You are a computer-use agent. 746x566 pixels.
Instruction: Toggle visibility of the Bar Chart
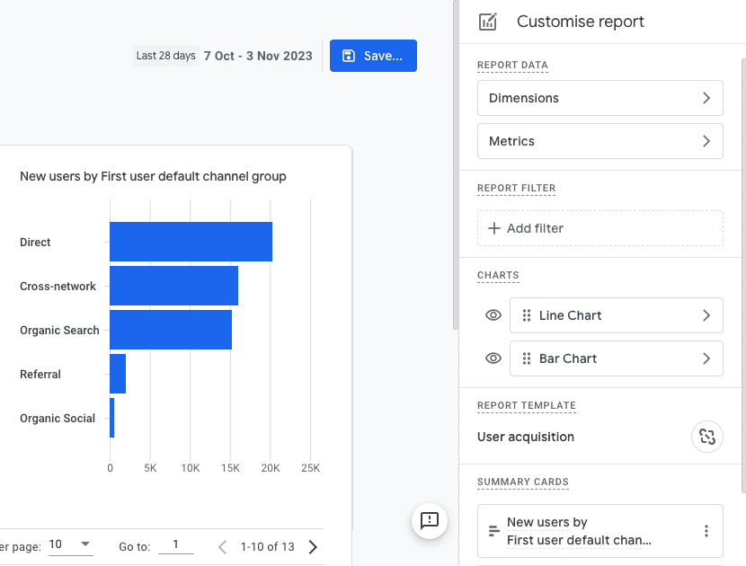tap(493, 358)
